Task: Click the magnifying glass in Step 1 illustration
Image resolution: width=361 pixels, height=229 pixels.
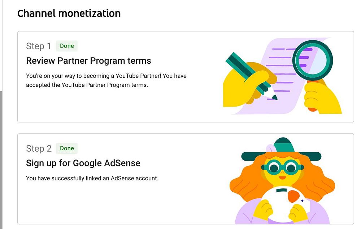Action: (312, 60)
